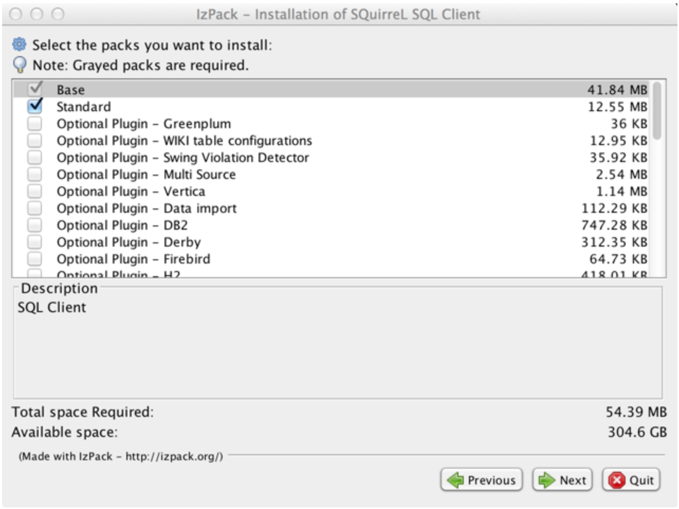Viewport: 679px width, 509px height.
Task: Click the window's red close button
Action: click(x=16, y=14)
